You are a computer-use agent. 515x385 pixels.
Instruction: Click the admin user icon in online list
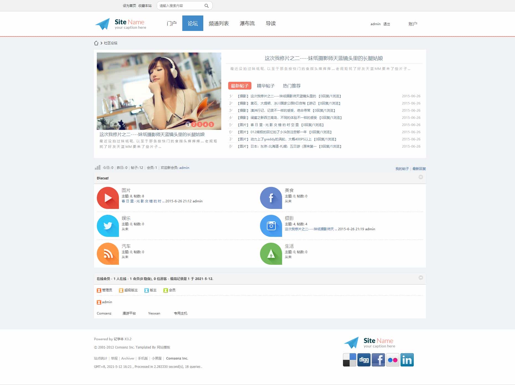[99, 302]
